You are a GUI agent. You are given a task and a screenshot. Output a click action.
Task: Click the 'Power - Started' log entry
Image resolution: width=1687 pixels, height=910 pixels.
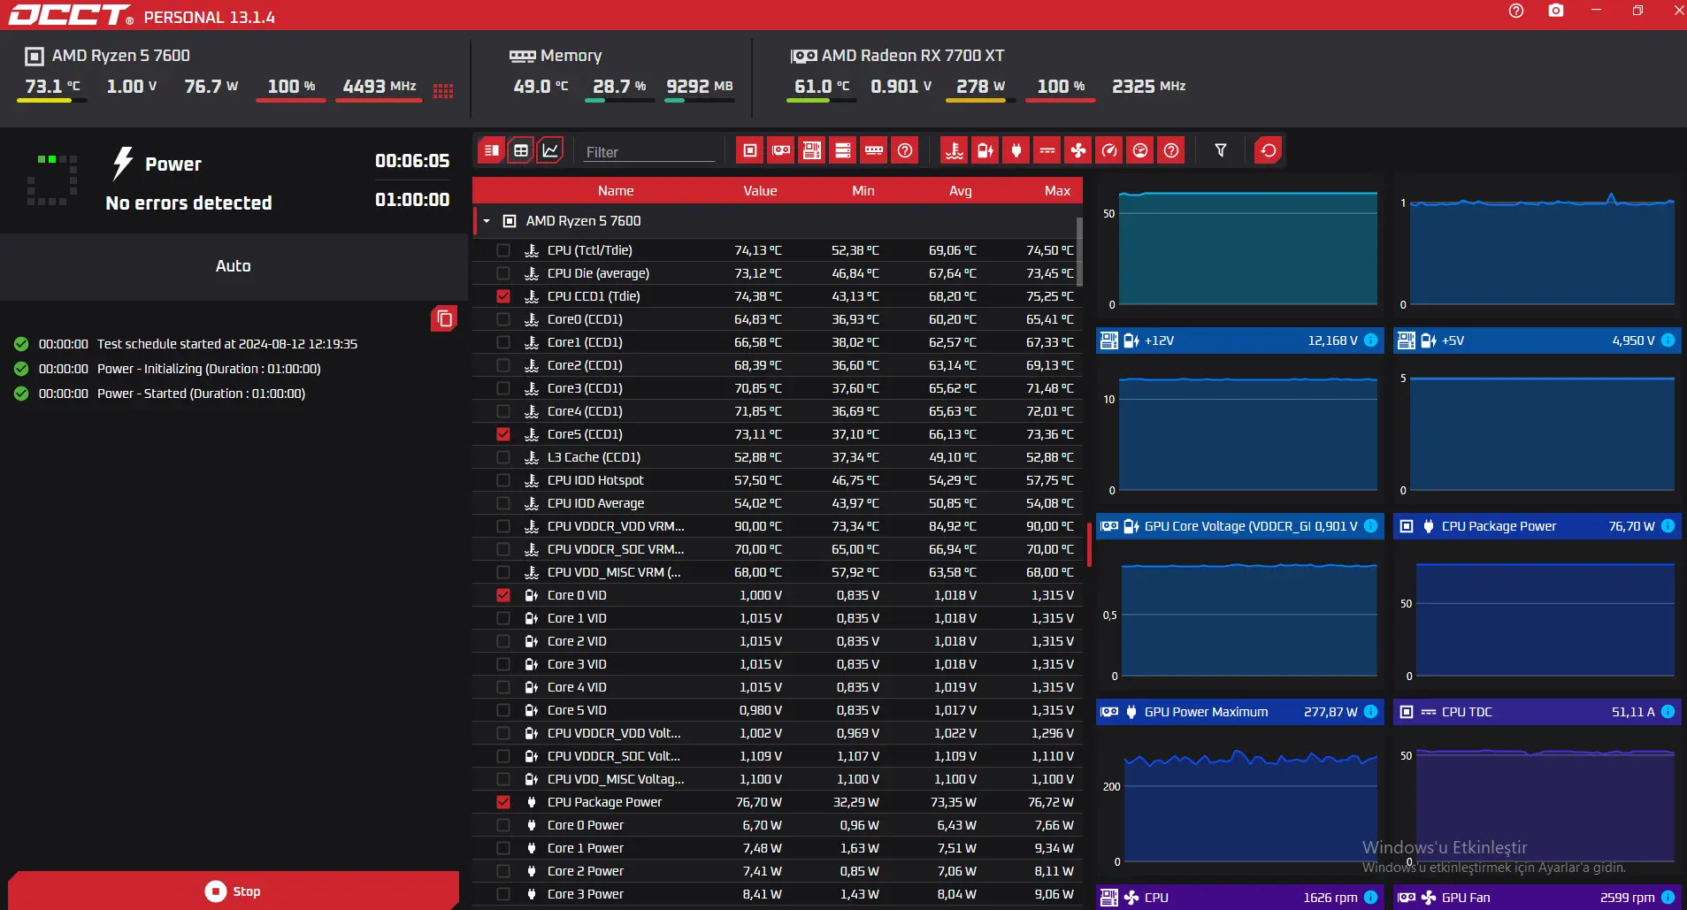201,394
